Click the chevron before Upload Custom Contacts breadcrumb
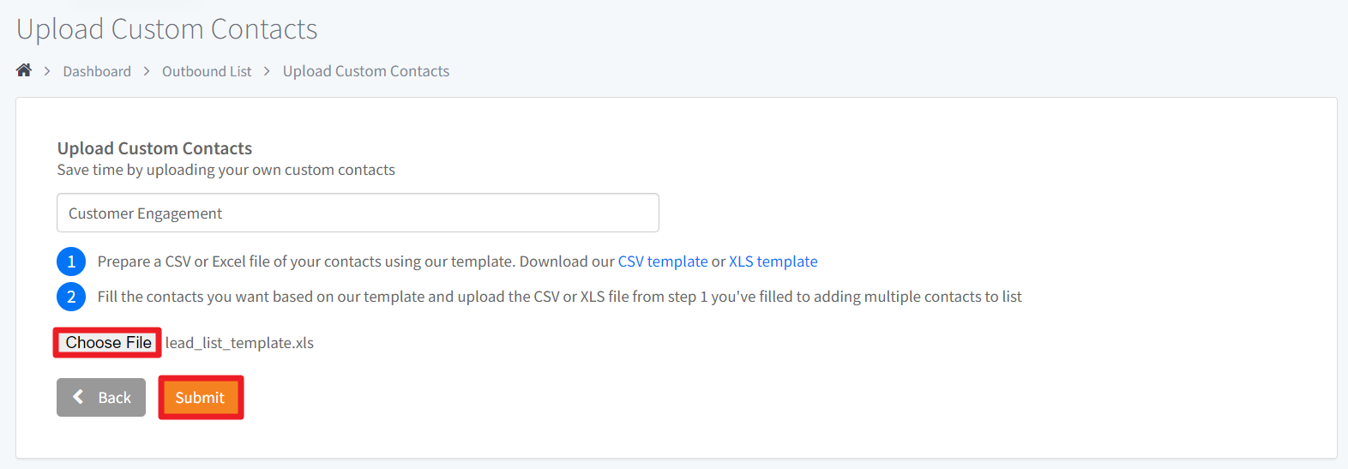The width and height of the screenshot is (1348, 469). [x=267, y=71]
